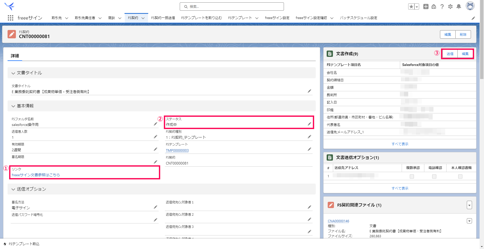Image resolution: width=484 pixels, height=249 pixels.
Task: Open the freeeサイン設定 tab
Action: click(x=277, y=18)
